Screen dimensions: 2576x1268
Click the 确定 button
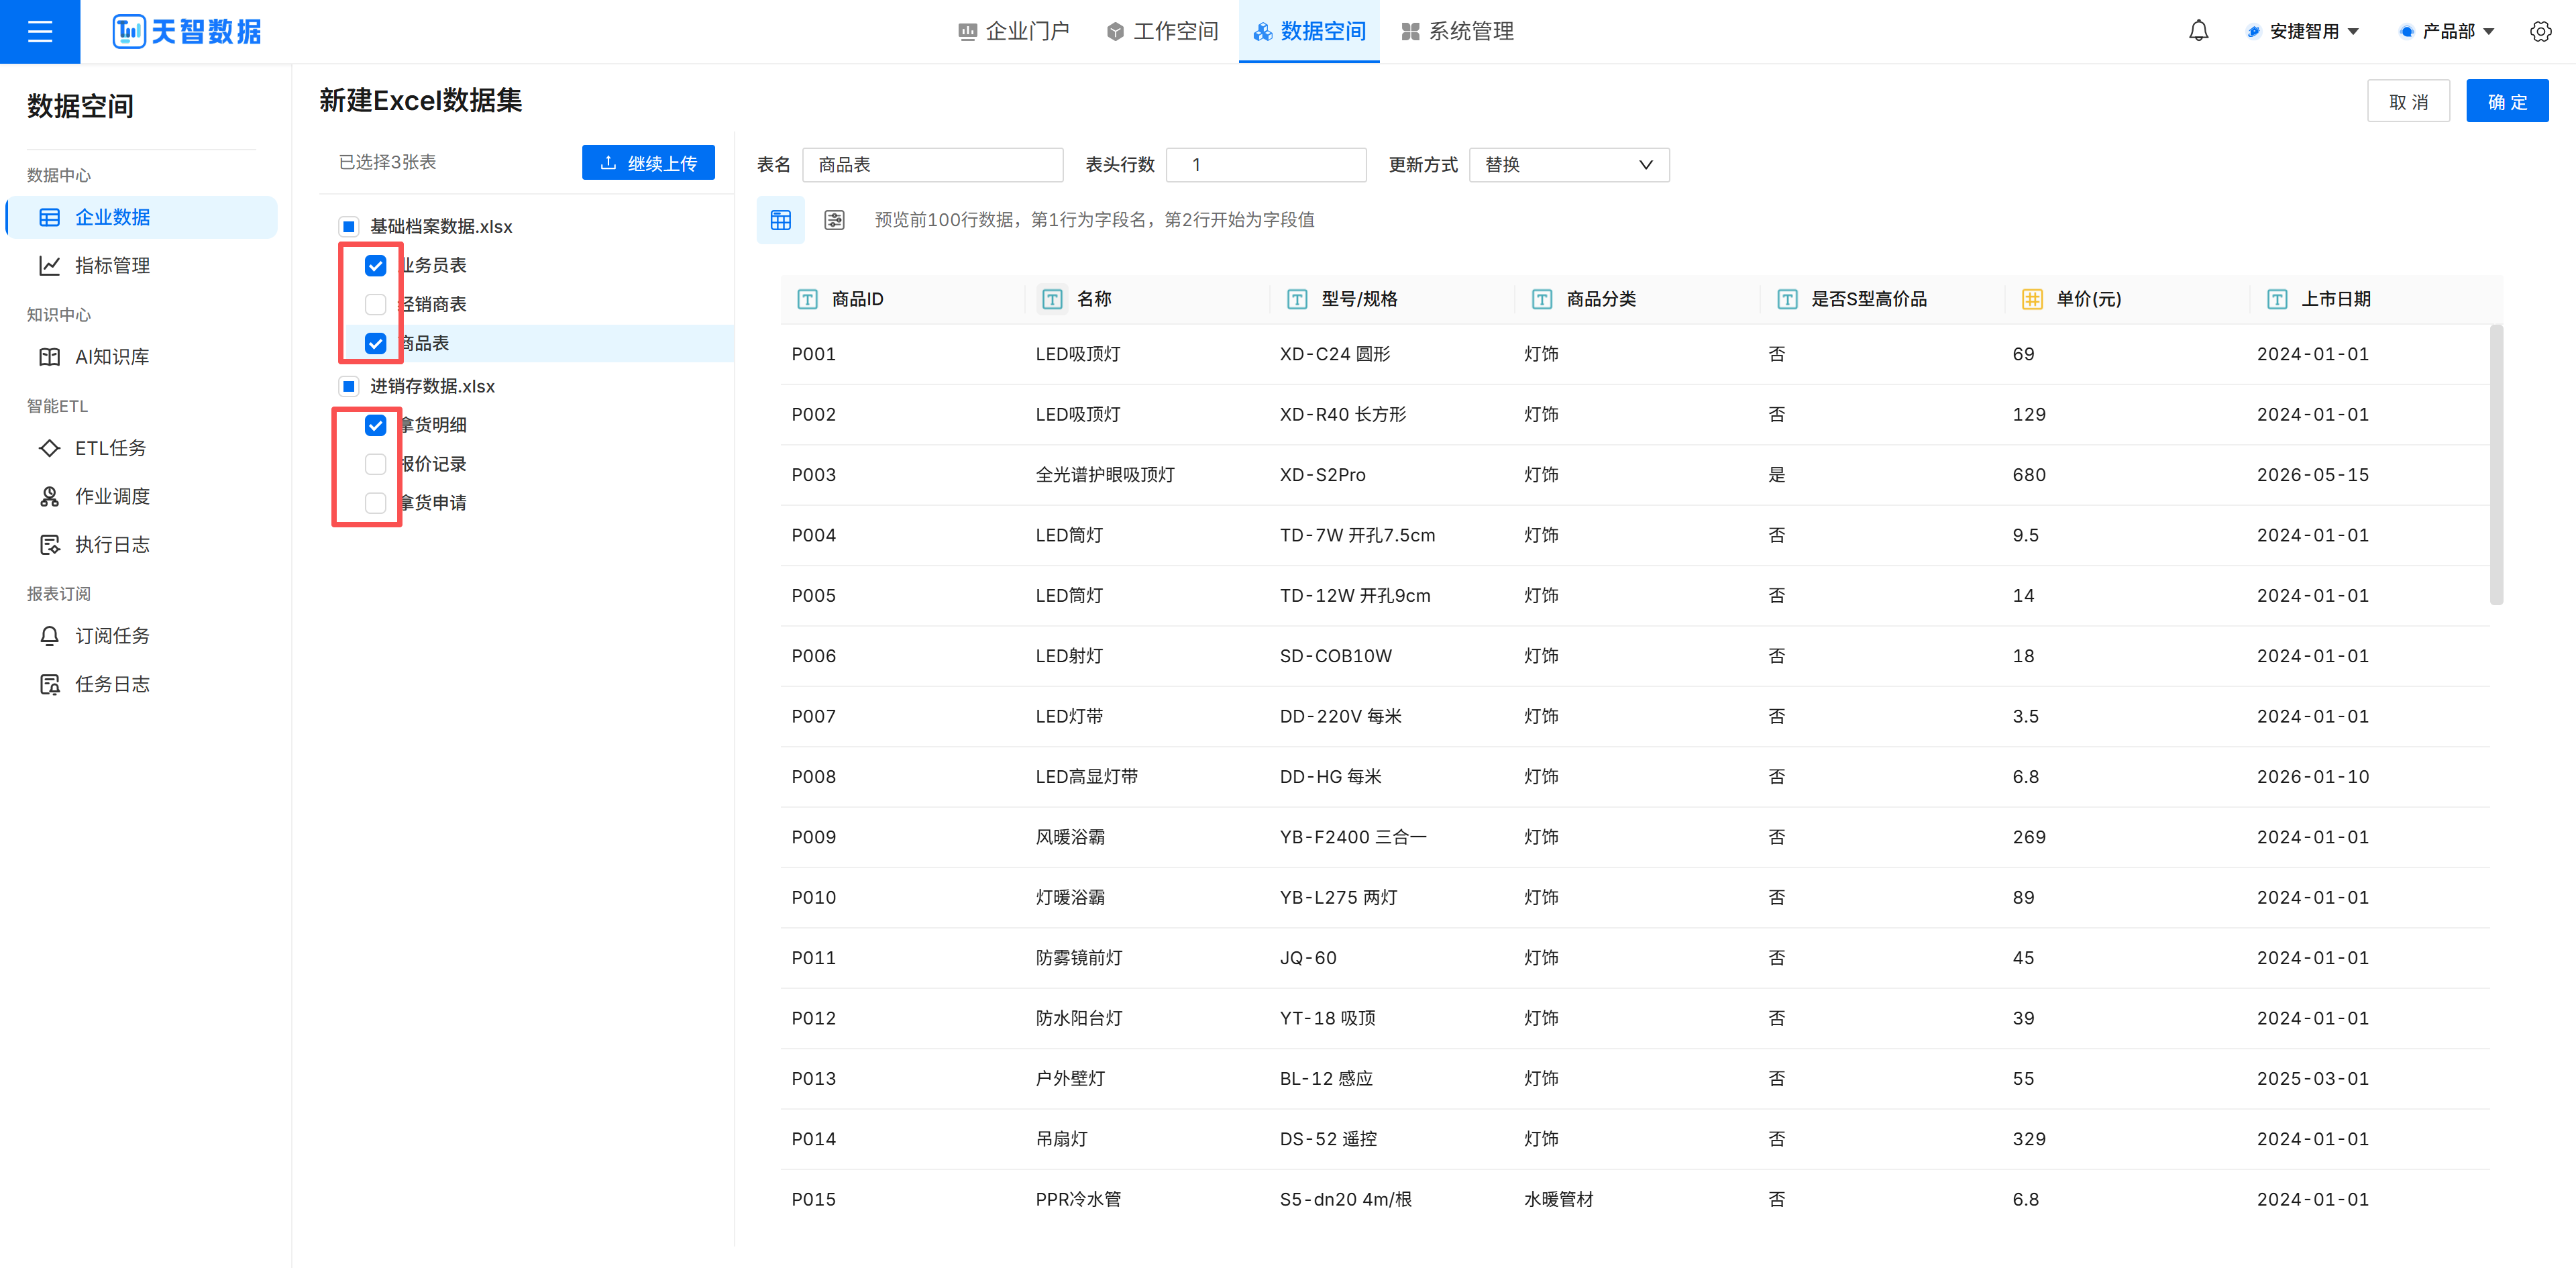coord(2507,101)
